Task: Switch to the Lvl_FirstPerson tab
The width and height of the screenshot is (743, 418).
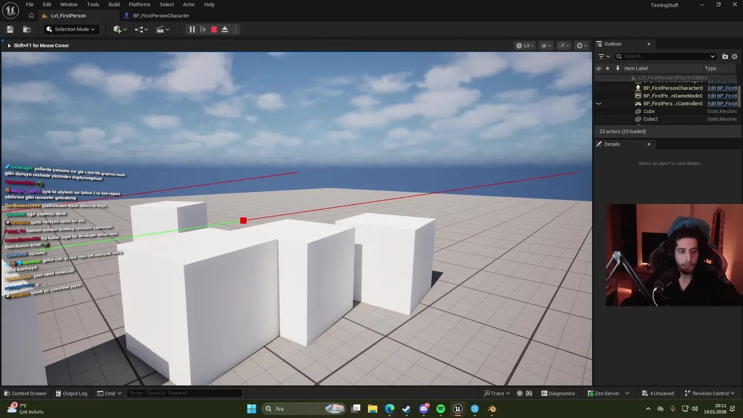Action: [x=68, y=16]
